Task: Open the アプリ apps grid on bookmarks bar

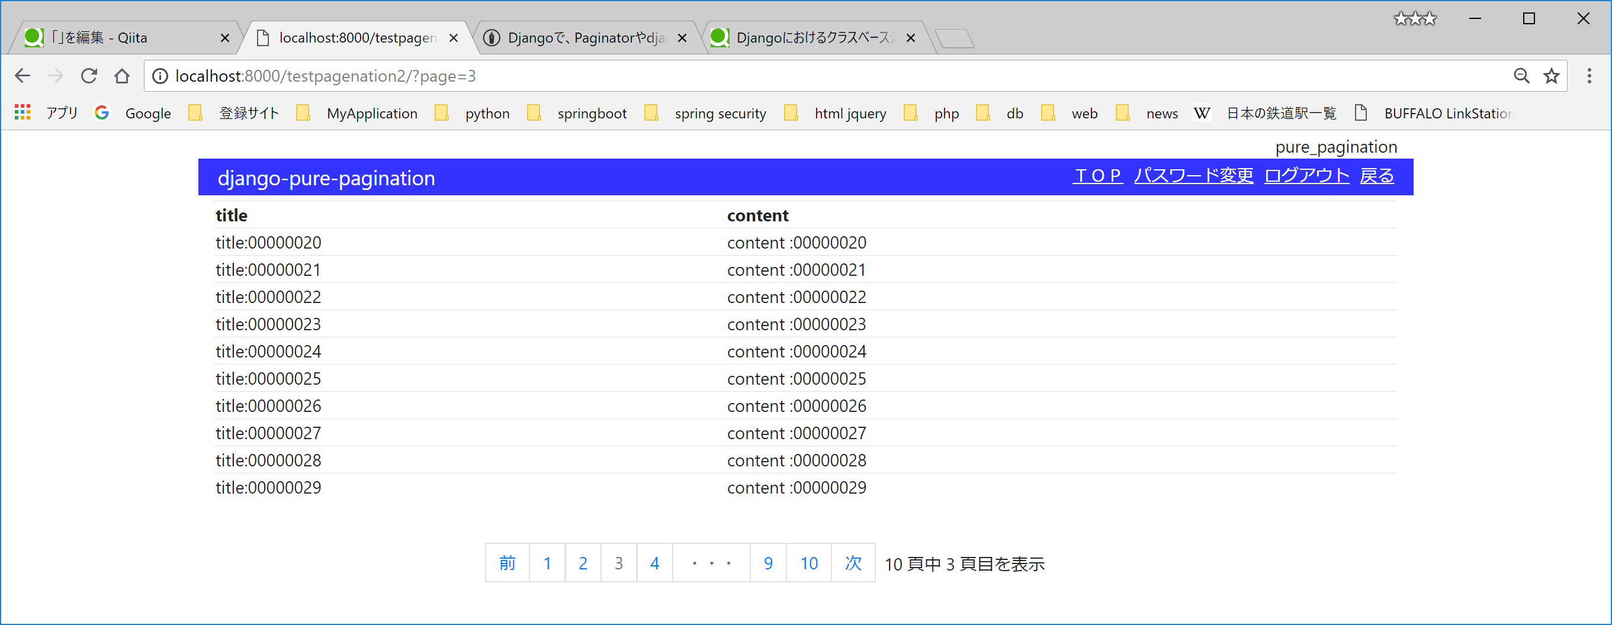Action: (x=21, y=112)
